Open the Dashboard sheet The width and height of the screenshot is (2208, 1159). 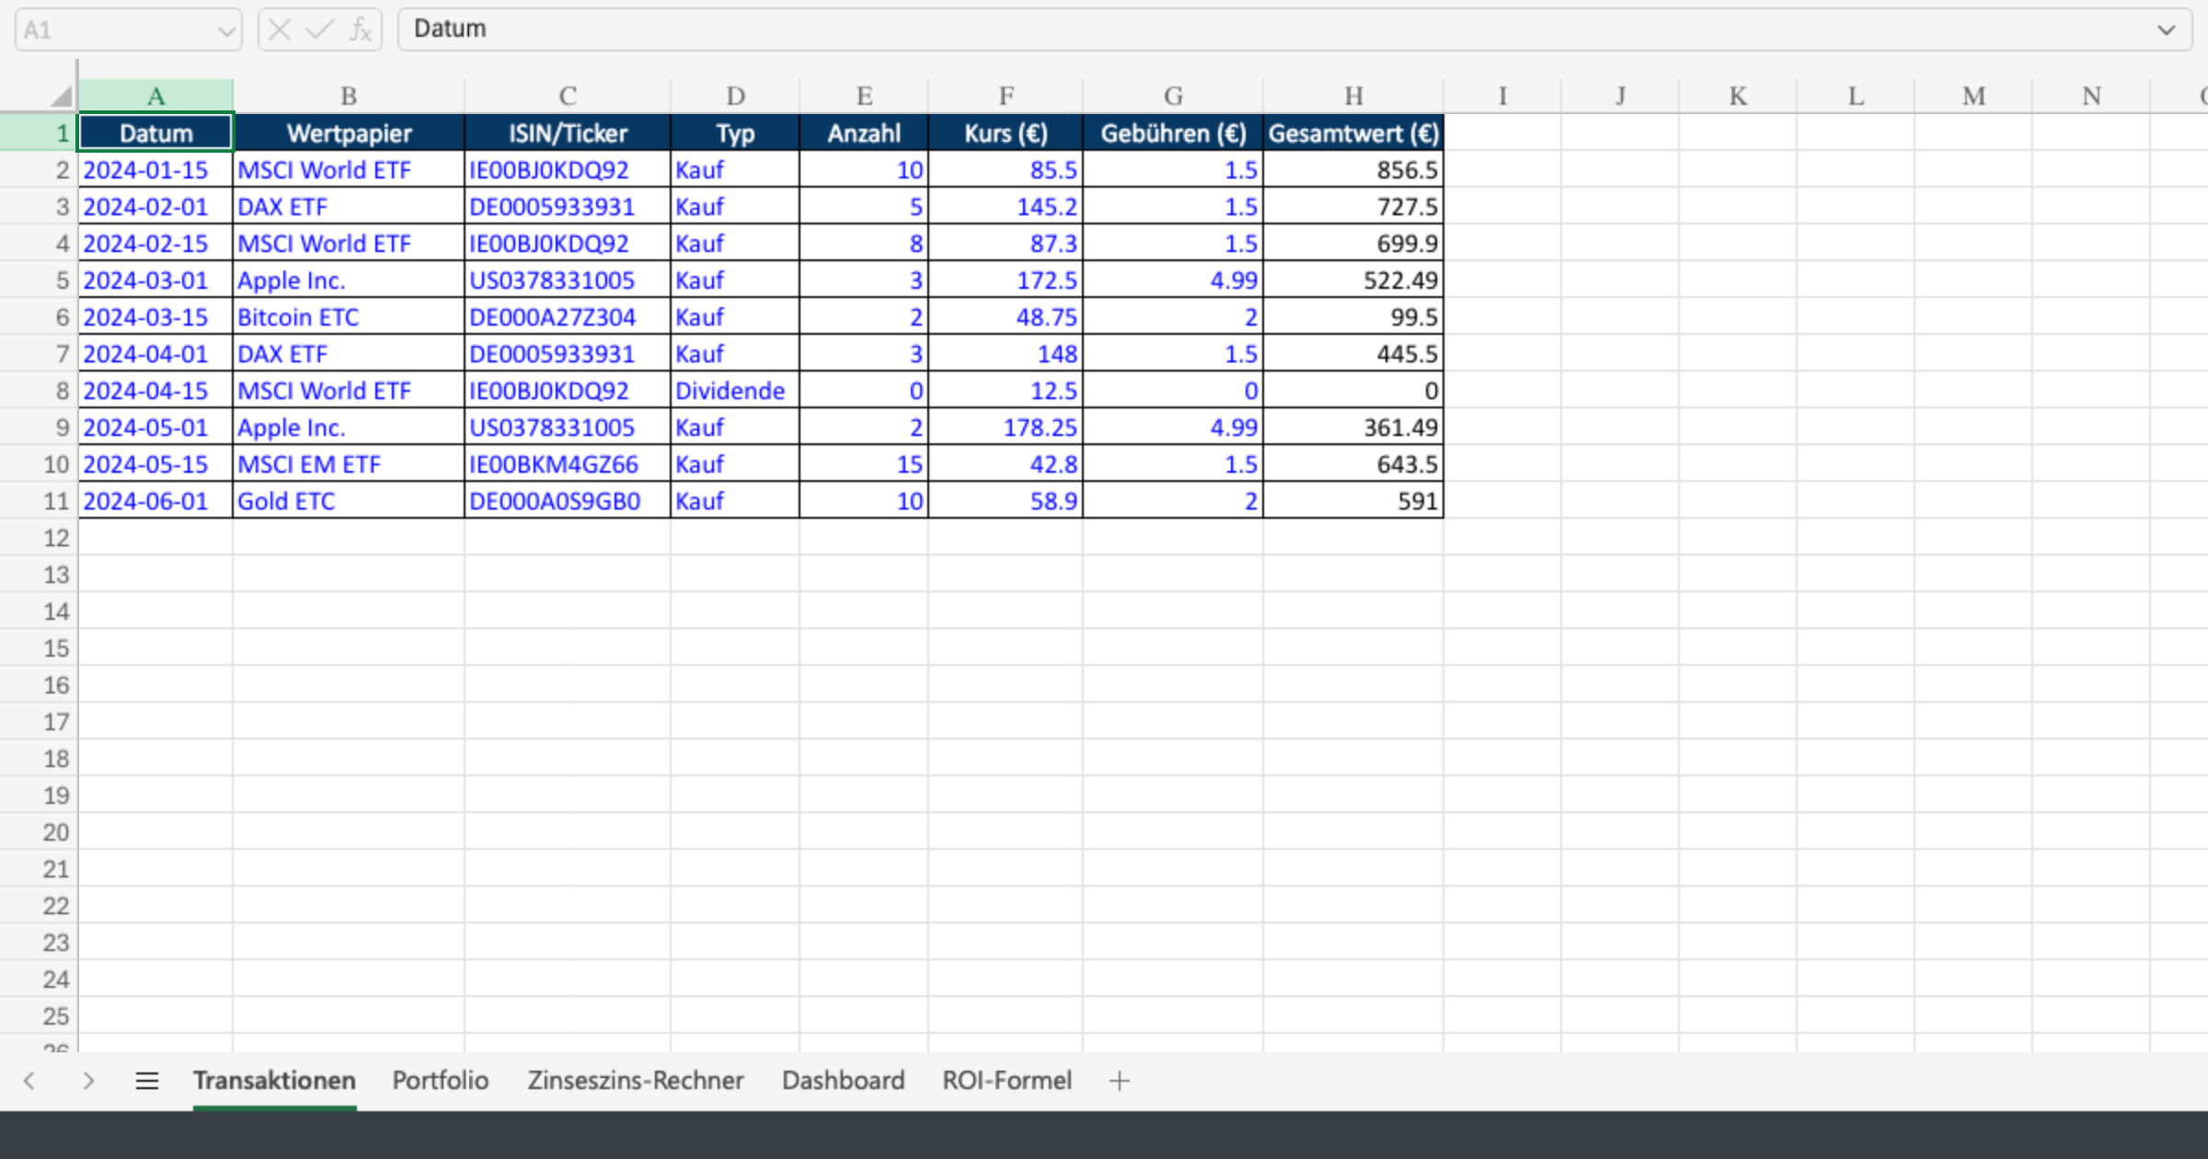(x=843, y=1081)
